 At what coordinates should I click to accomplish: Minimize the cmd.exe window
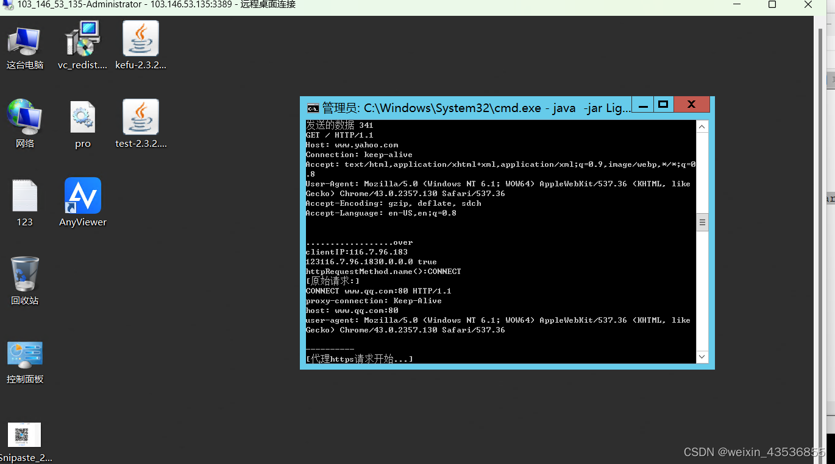(x=642, y=105)
